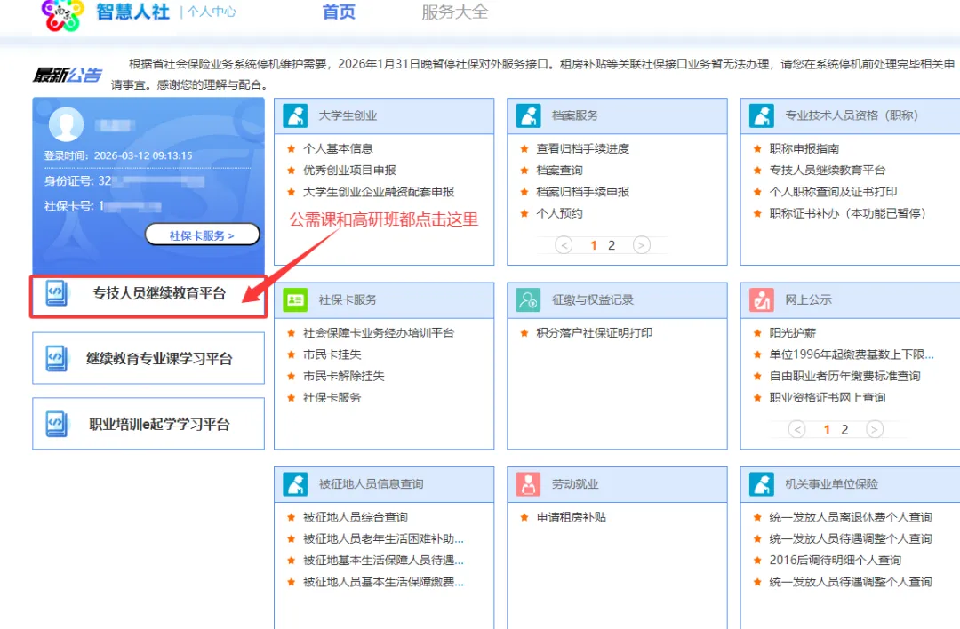Open 2016后调待明细个人查询 link
Image resolution: width=960 pixels, height=629 pixels.
tap(835, 561)
